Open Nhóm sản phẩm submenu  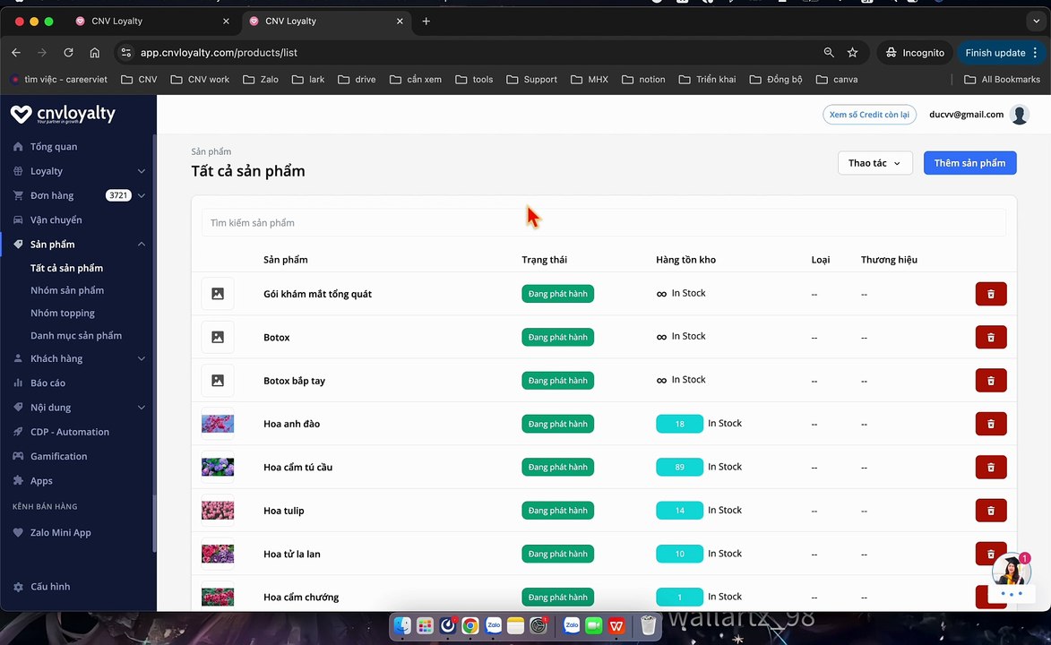[67, 290]
